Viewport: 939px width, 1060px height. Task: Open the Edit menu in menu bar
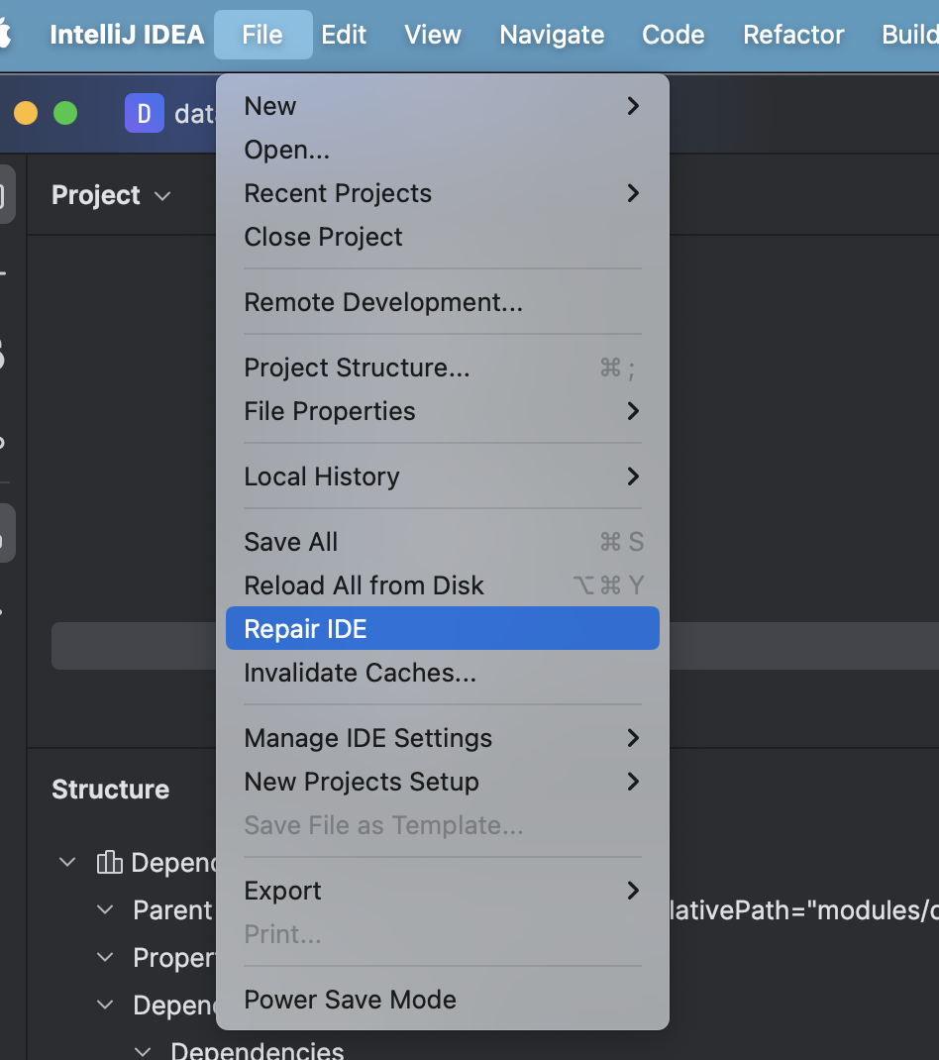(x=344, y=35)
